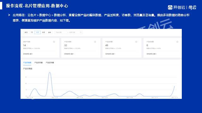The height and width of the screenshot is (113, 202).
Task: Click info icon on 产品浏览量 card
Action: [x=136, y=42]
